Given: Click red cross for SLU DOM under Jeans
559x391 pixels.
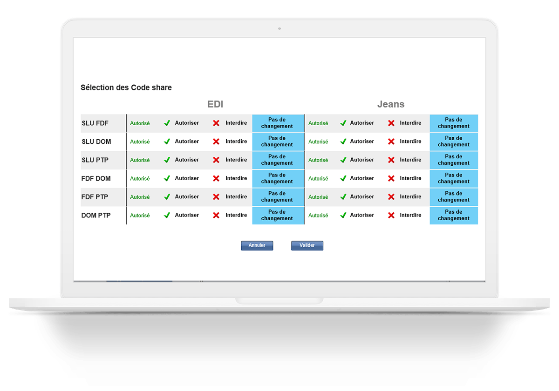Looking at the screenshot, I should [x=391, y=142].
